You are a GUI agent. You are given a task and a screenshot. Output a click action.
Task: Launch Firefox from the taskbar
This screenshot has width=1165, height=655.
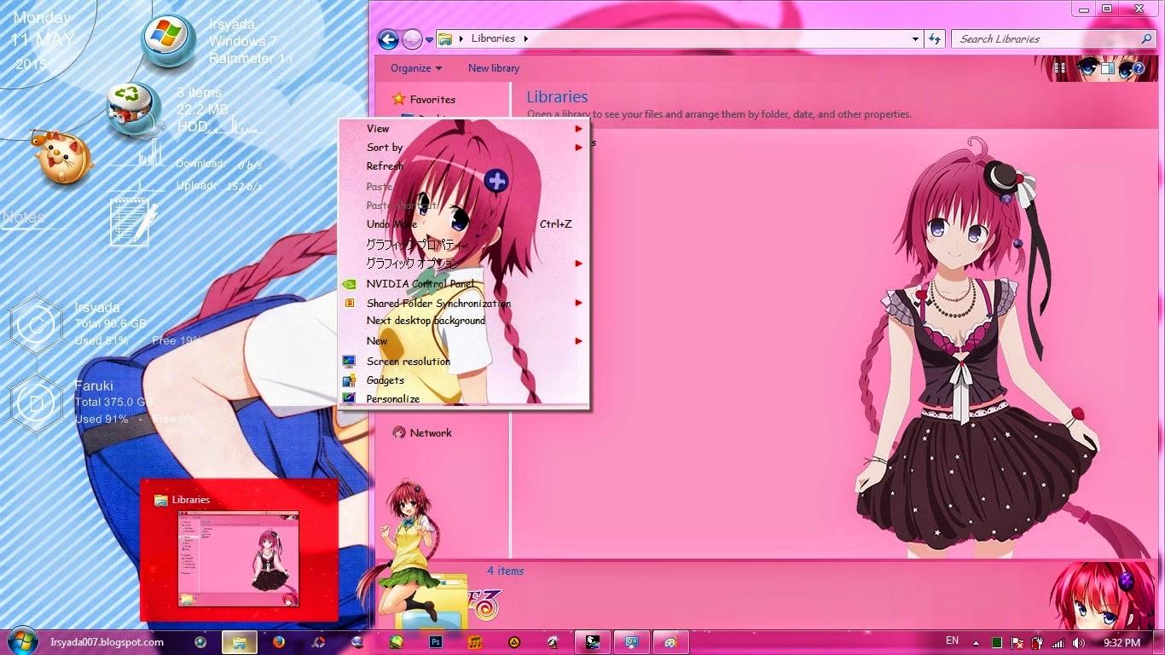(278, 642)
